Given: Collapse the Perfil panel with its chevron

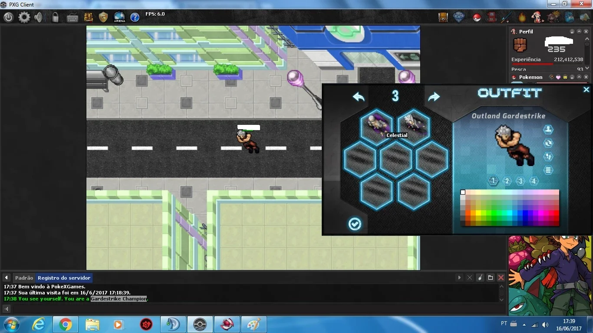Looking at the screenshot, I should [579, 32].
